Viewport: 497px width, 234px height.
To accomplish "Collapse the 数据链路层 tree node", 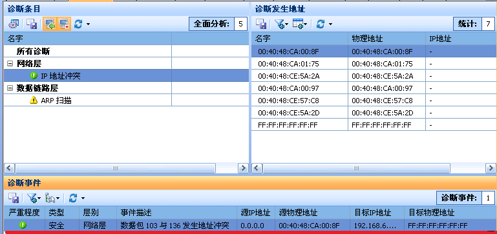I will click(10, 88).
